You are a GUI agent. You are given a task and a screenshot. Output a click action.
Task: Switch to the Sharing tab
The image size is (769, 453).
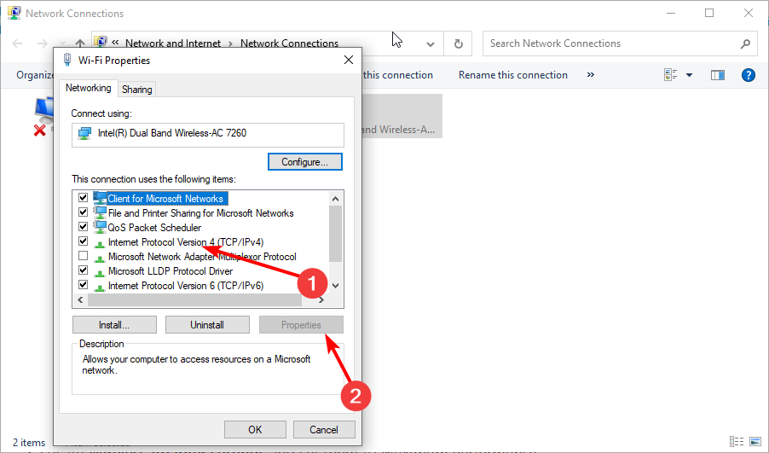pyautogui.click(x=136, y=90)
